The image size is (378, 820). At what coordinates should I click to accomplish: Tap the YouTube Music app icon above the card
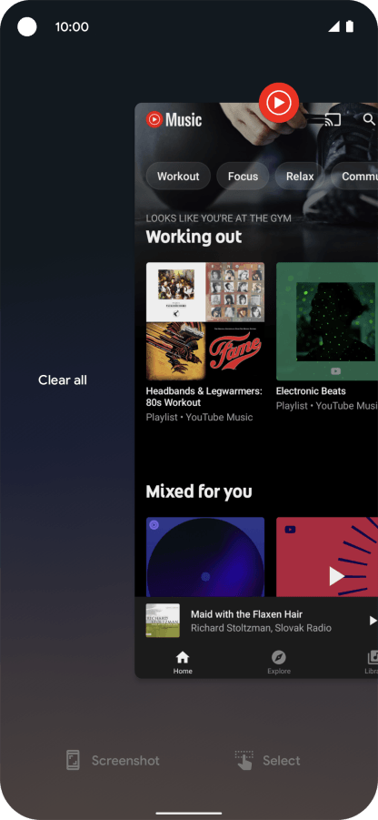click(279, 103)
